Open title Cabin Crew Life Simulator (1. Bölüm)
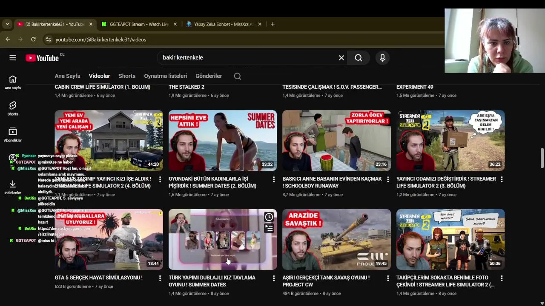Viewport: 545px width, 306px height. point(103,87)
